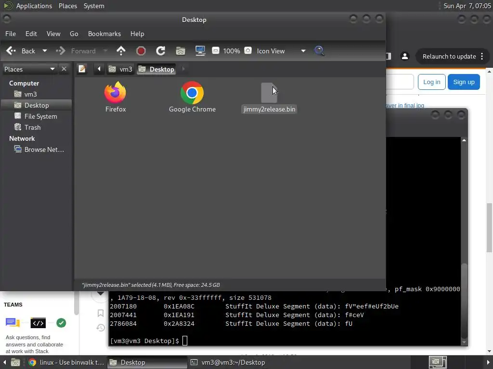Open Chrome three-dot menu

point(482,57)
